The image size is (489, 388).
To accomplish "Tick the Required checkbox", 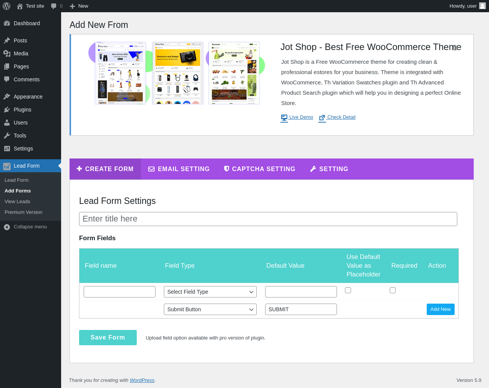I will [x=393, y=290].
